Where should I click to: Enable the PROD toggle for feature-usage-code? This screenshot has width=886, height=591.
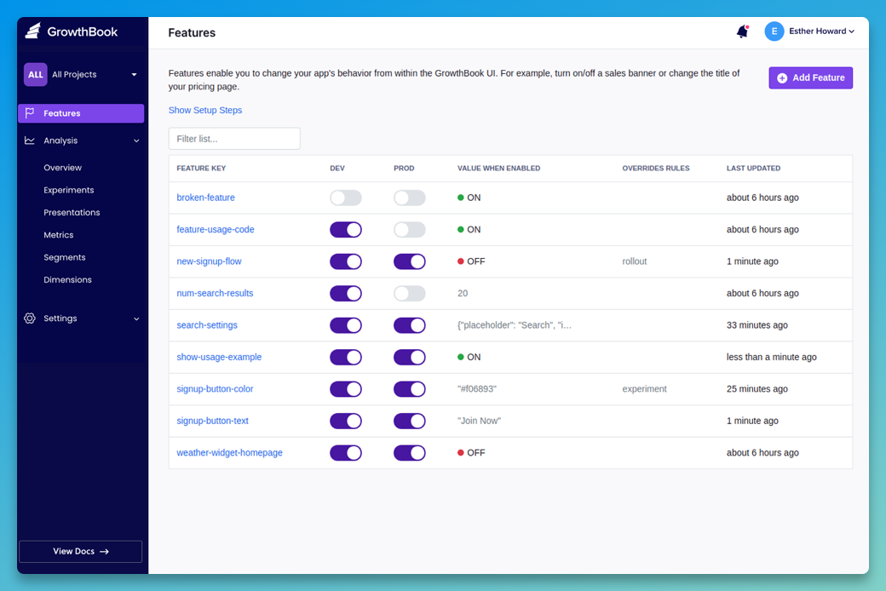tap(409, 229)
